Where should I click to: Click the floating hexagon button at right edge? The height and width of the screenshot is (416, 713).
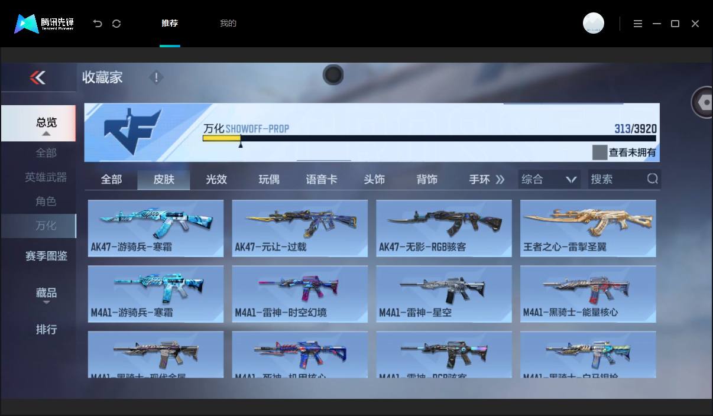(703, 102)
